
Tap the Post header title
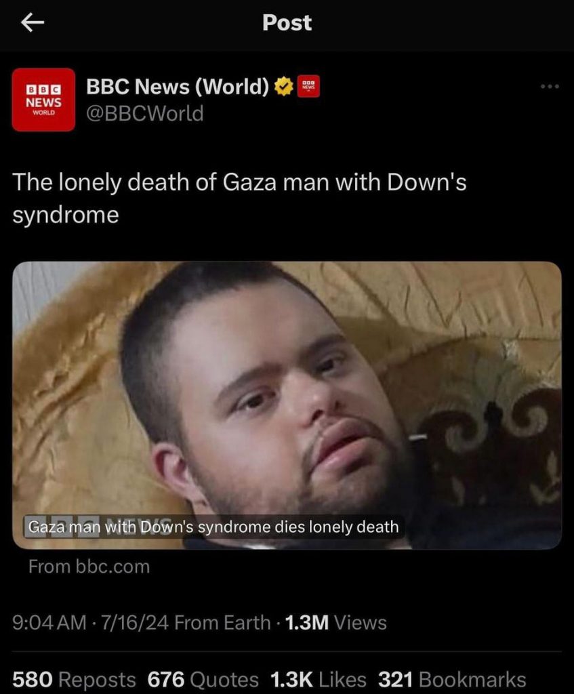point(287,22)
